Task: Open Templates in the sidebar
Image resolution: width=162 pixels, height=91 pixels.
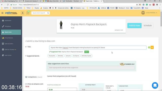Action: [11, 26]
